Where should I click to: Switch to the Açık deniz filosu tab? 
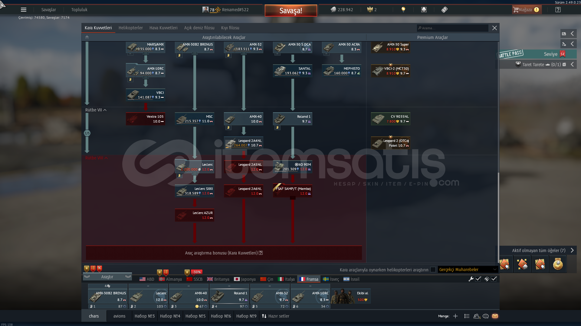(199, 28)
